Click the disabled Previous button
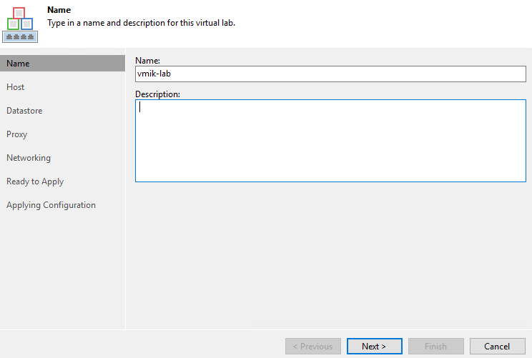This screenshot has height=358, width=532. 312,346
